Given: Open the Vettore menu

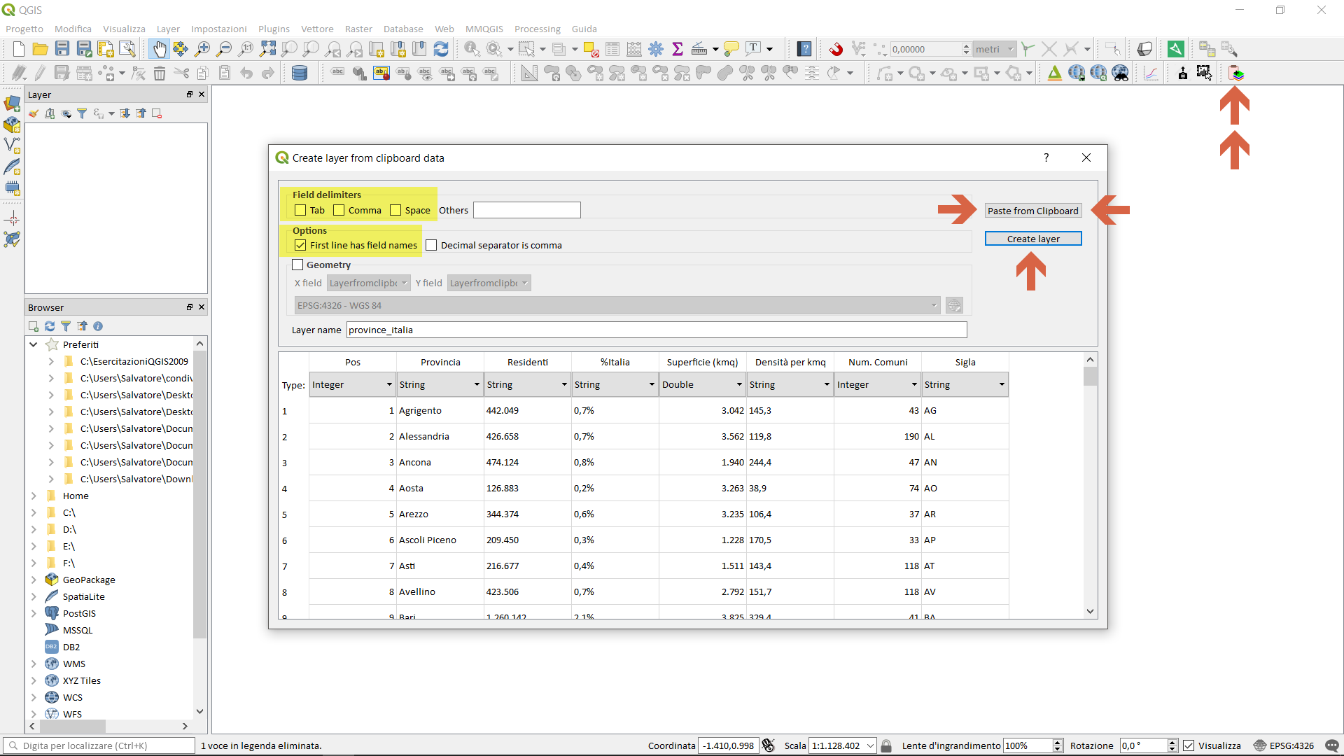Looking at the screenshot, I should click(x=316, y=29).
